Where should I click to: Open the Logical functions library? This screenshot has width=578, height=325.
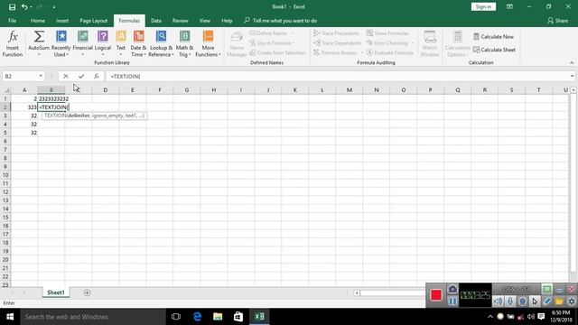(103, 43)
